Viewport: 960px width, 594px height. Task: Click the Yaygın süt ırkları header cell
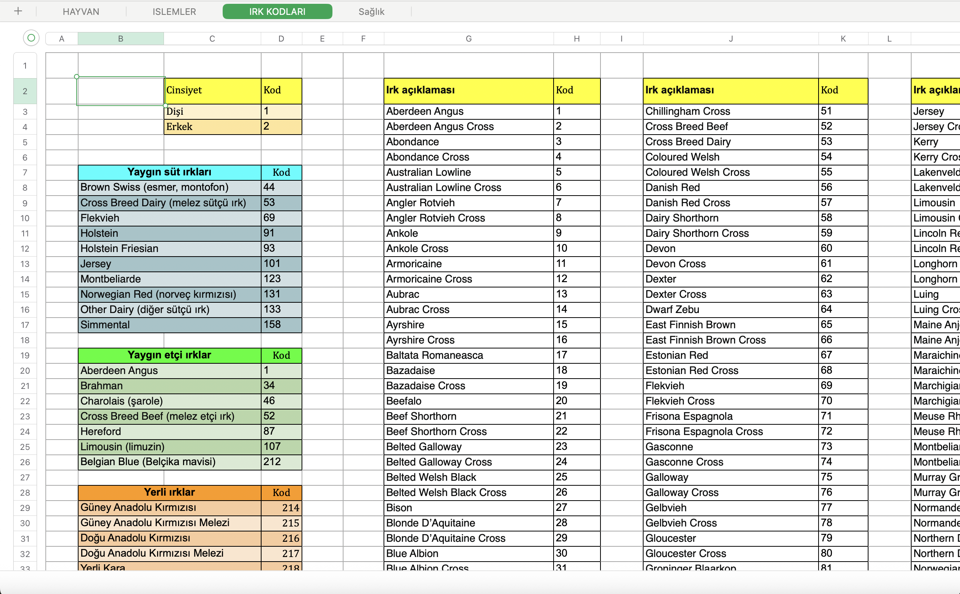click(x=169, y=172)
